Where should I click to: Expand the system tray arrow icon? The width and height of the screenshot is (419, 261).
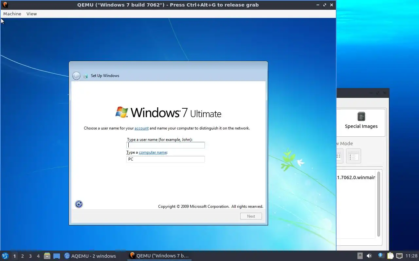[360, 256]
